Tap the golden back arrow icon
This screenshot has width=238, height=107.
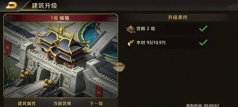pos(11,5)
